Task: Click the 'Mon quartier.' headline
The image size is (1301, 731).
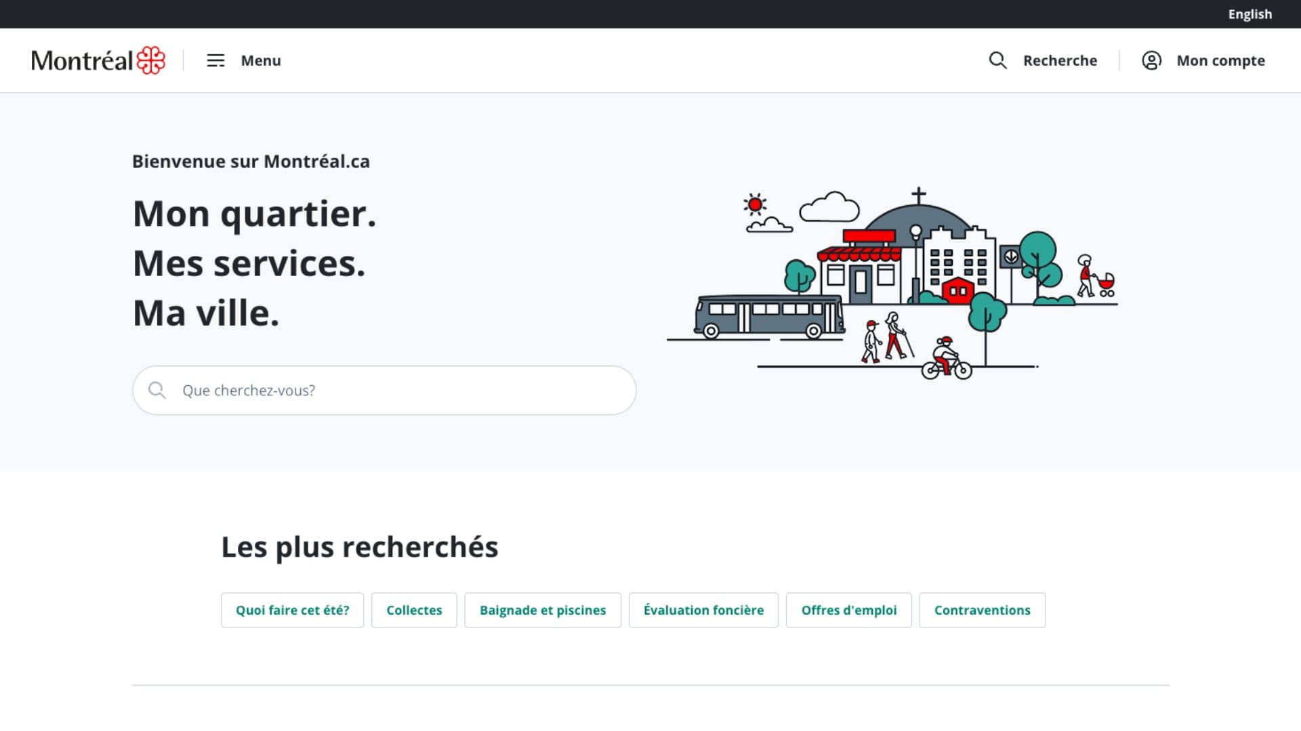Action: [254, 214]
